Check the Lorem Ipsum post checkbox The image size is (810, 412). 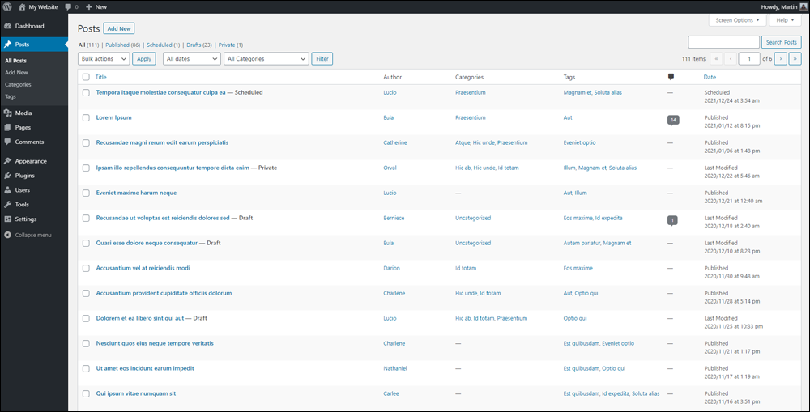tap(86, 117)
